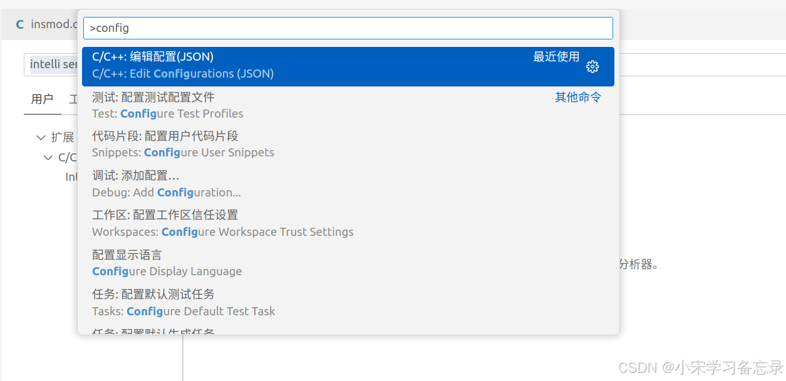Focus the >config command palette input

pos(348,28)
